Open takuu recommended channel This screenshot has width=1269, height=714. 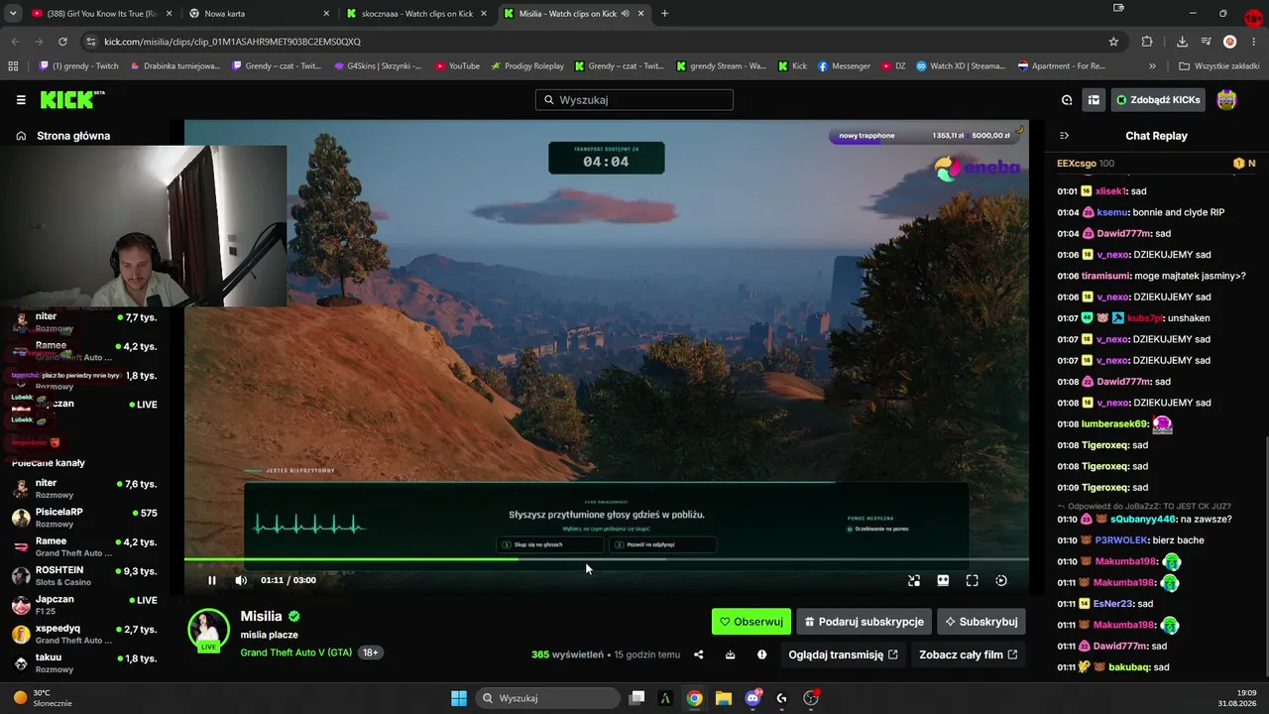click(x=84, y=662)
